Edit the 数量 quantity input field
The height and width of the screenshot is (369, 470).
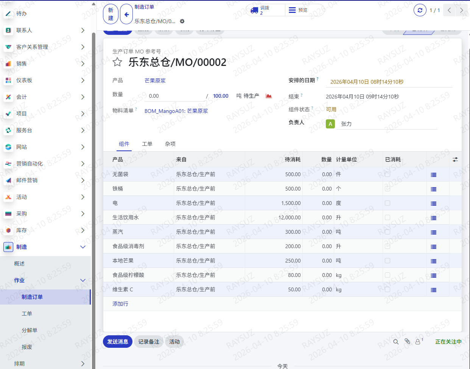click(x=175, y=96)
